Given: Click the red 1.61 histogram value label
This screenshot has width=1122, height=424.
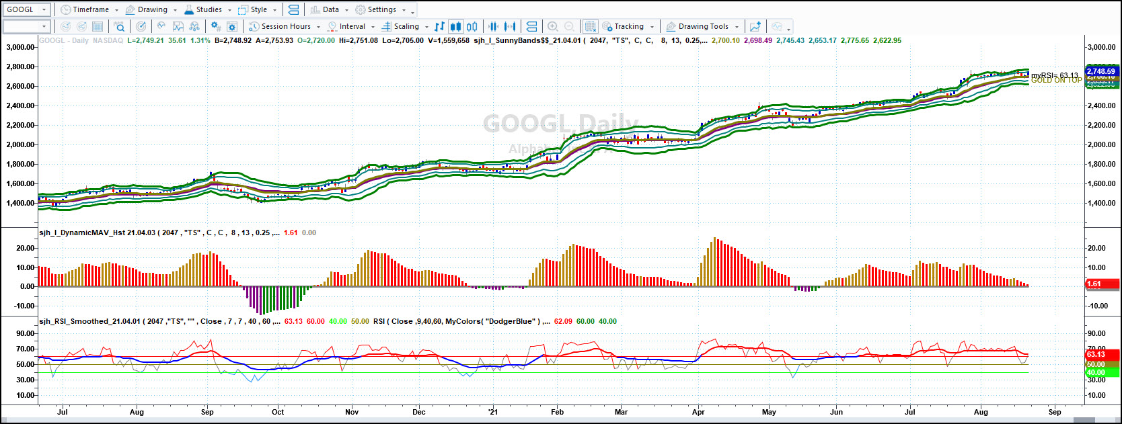Looking at the screenshot, I should (x=1102, y=284).
